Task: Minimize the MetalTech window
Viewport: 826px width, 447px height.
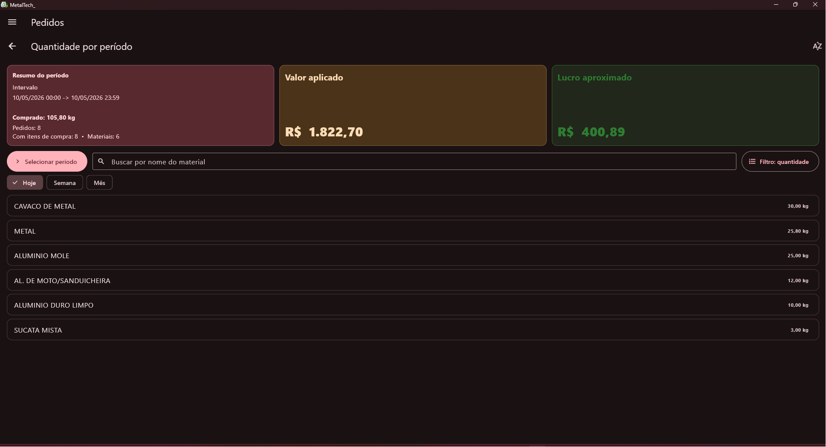Action: [776, 5]
